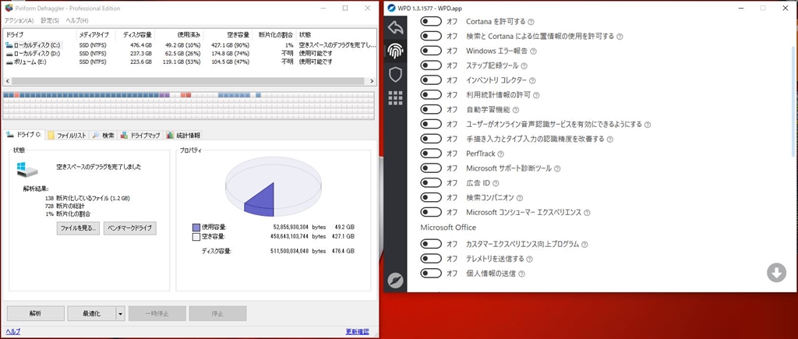Click the Defraggler app icon in the title bar
Image resolution: width=798 pixels, height=339 pixels.
tap(9, 8)
